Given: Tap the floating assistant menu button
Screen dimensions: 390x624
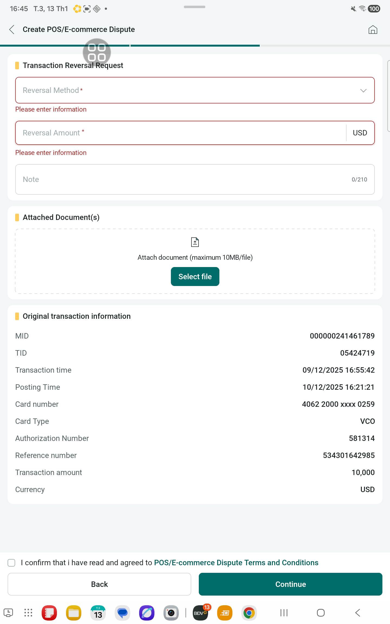Looking at the screenshot, I should click(x=97, y=53).
